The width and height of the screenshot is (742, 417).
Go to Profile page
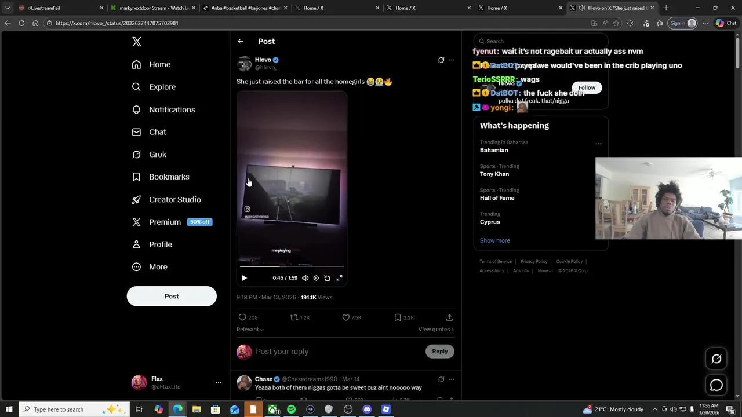(x=151, y=244)
